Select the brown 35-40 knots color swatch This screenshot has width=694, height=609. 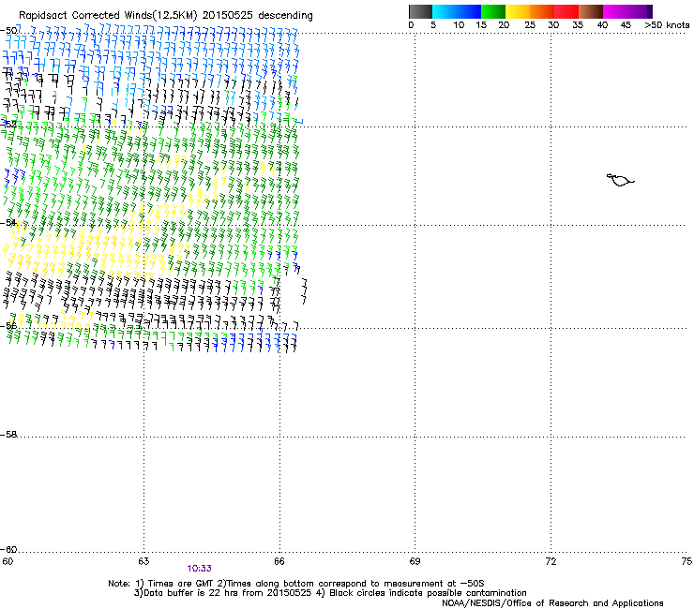point(591,11)
